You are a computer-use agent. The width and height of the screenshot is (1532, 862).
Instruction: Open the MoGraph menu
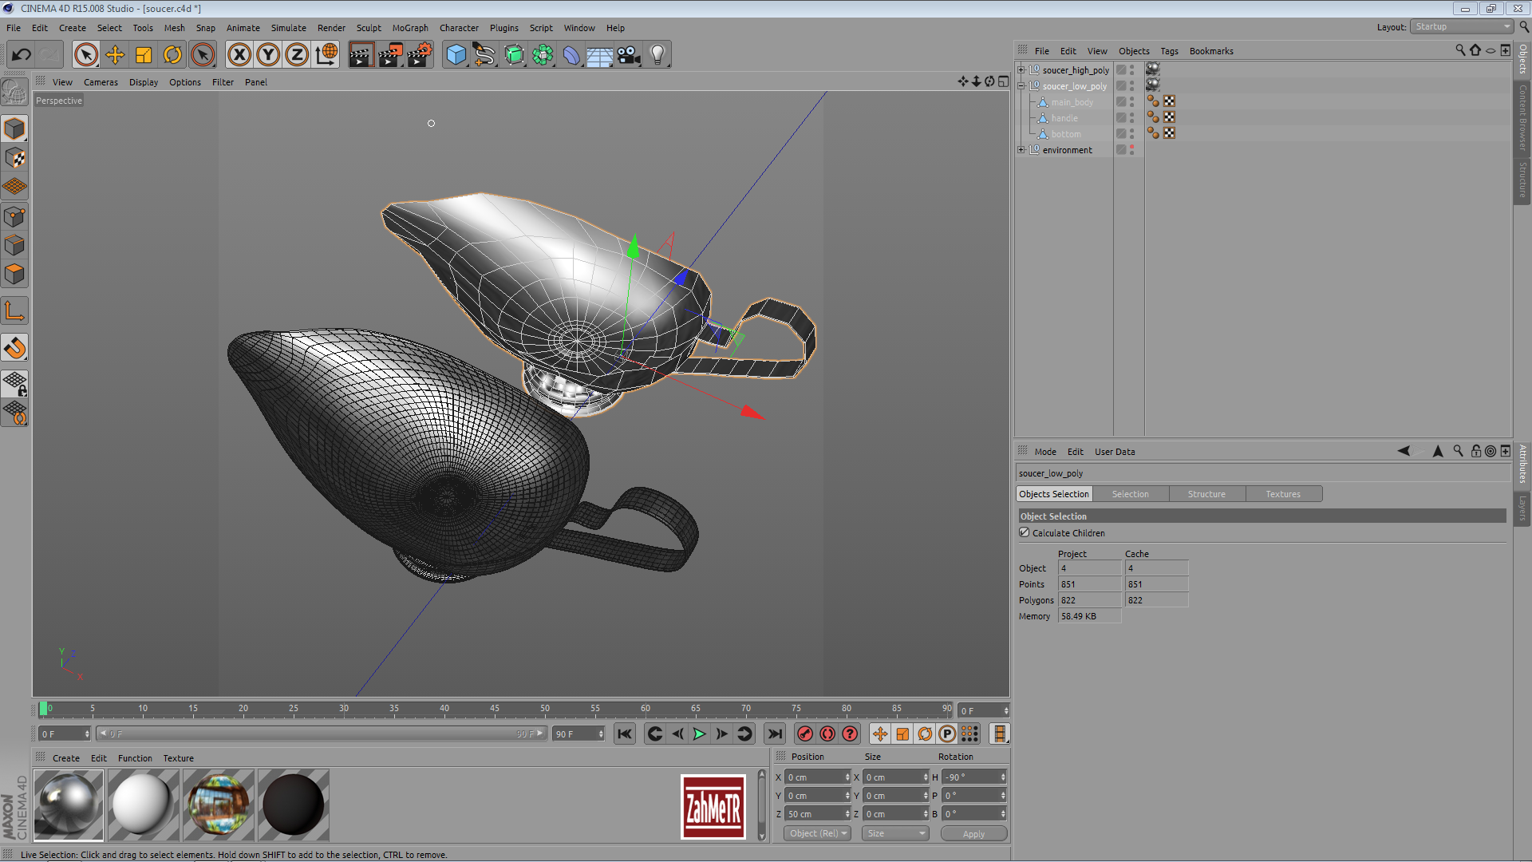pyautogui.click(x=410, y=28)
